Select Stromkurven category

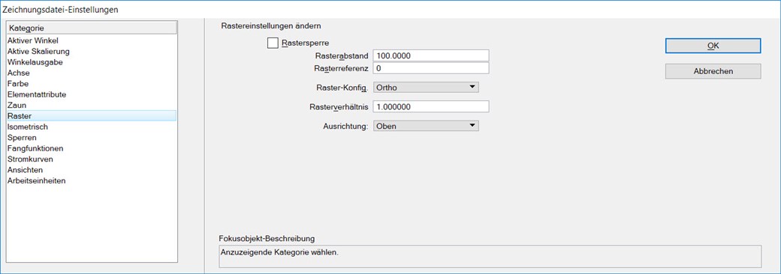(92, 159)
